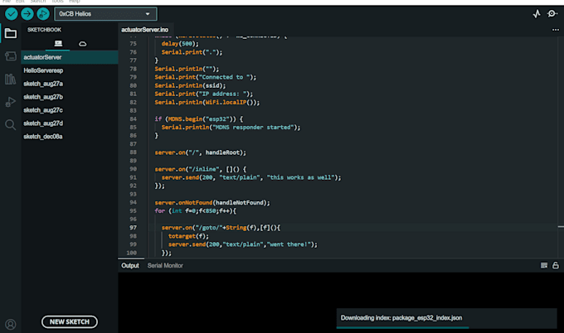Screen dimensions: 564x333
Task: Select sketch_dec08a from the sketchbook list
Action: [x=43, y=137]
